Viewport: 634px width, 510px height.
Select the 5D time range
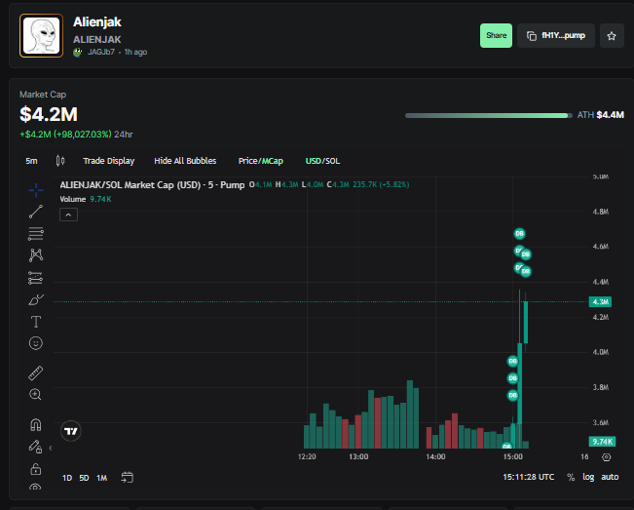pos(84,478)
